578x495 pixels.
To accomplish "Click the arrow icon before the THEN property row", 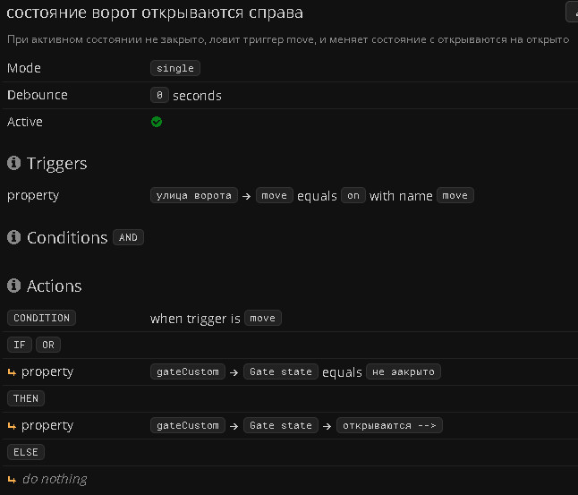I will pos(12,425).
